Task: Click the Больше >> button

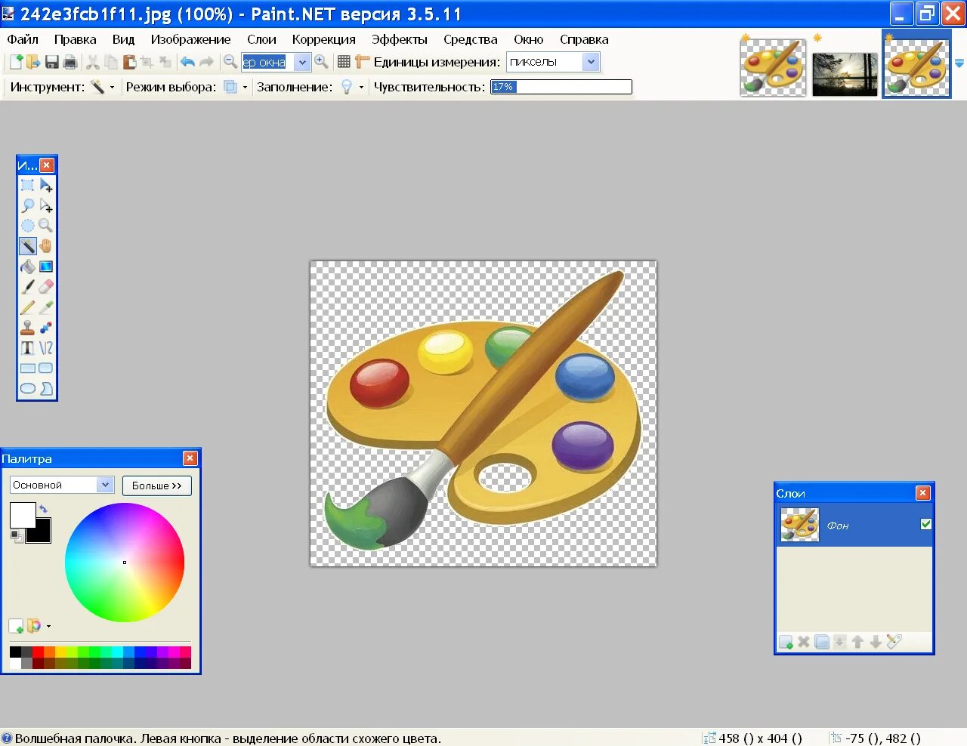Action: (157, 486)
